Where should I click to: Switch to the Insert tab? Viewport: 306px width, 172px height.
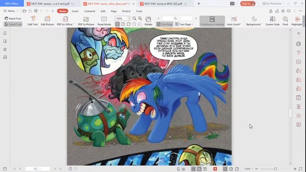75,11
